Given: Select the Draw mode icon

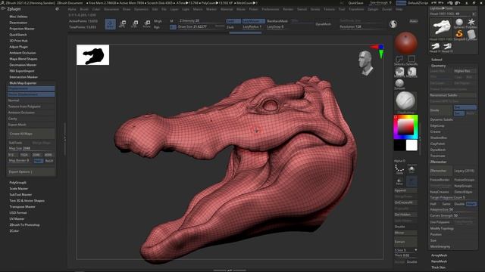Looking at the screenshot, I should [x=111, y=23].
